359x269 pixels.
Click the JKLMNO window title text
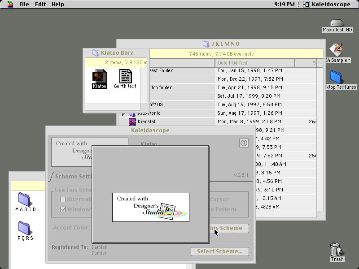(x=226, y=43)
